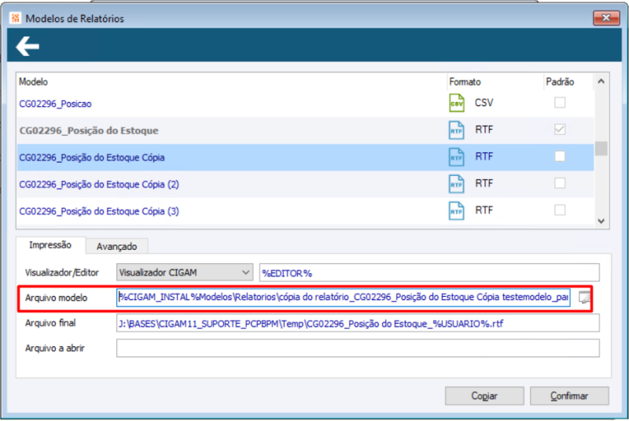Open the Visualizador CIGAM dropdown
The width and height of the screenshot is (629, 421).
point(185,273)
